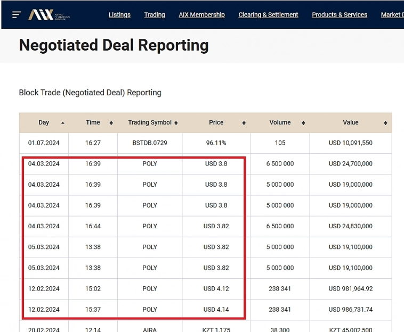Open the Trading menu

click(155, 15)
